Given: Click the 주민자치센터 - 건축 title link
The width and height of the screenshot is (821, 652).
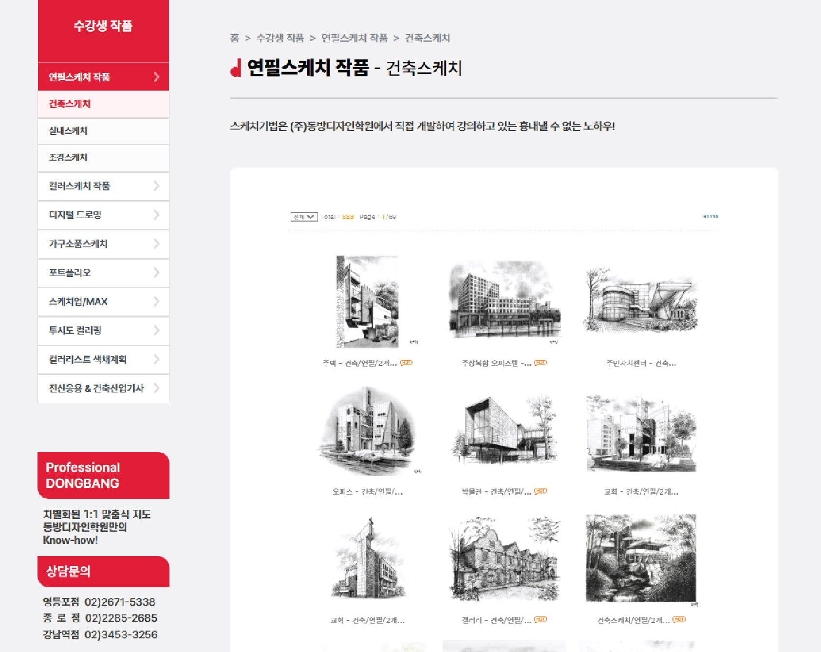Looking at the screenshot, I should (641, 363).
